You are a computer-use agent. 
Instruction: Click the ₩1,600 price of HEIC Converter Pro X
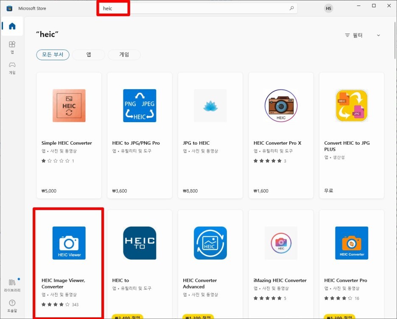pyautogui.click(x=261, y=191)
